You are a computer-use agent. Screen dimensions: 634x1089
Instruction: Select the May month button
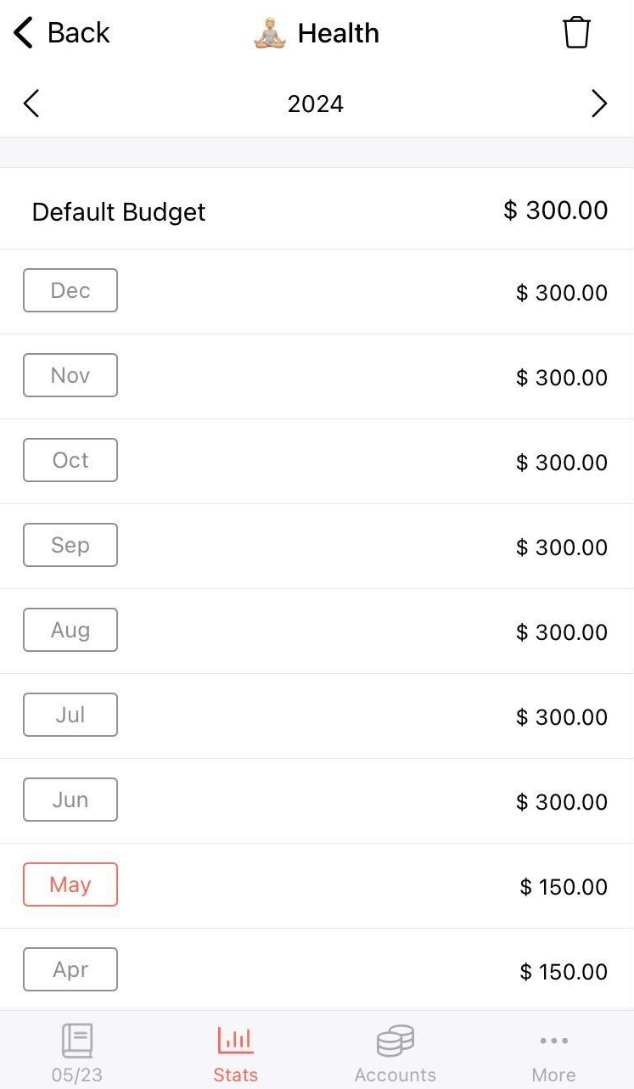[x=70, y=884]
